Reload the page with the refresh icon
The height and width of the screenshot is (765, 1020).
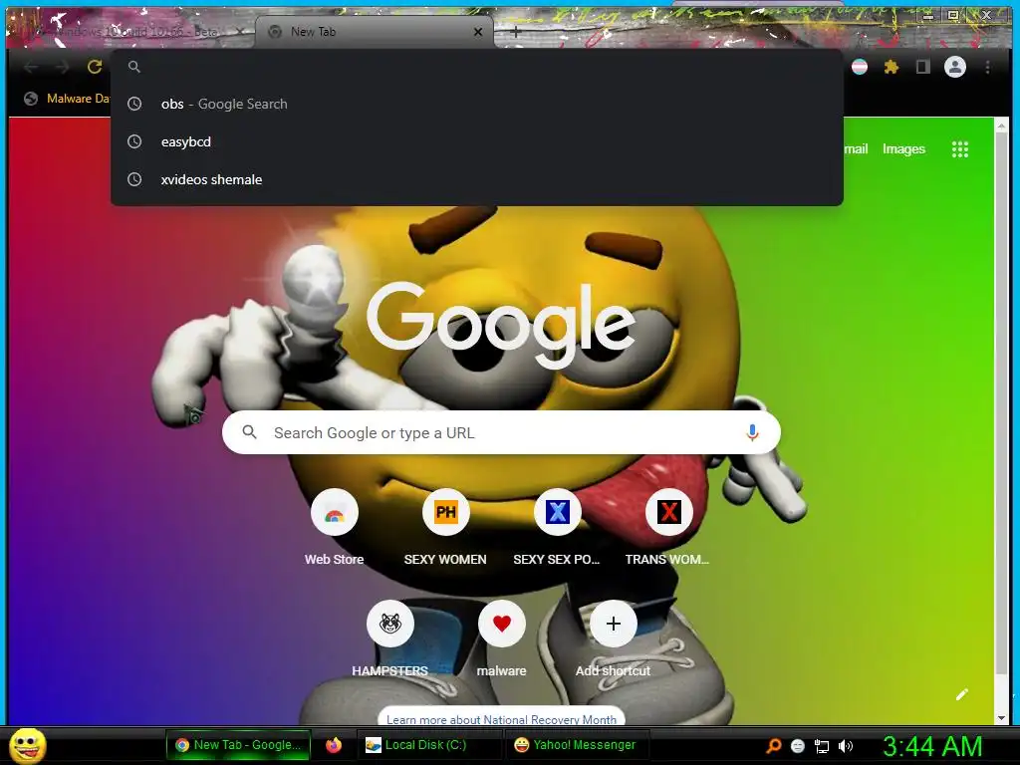coord(95,67)
